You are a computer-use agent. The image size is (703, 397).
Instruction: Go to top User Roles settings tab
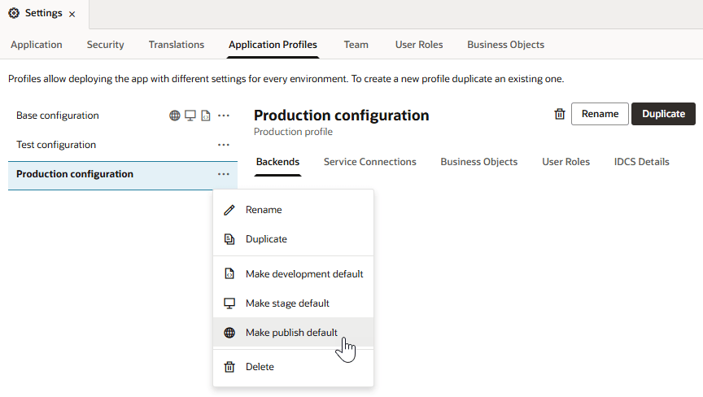pyautogui.click(x=419, y=45)
